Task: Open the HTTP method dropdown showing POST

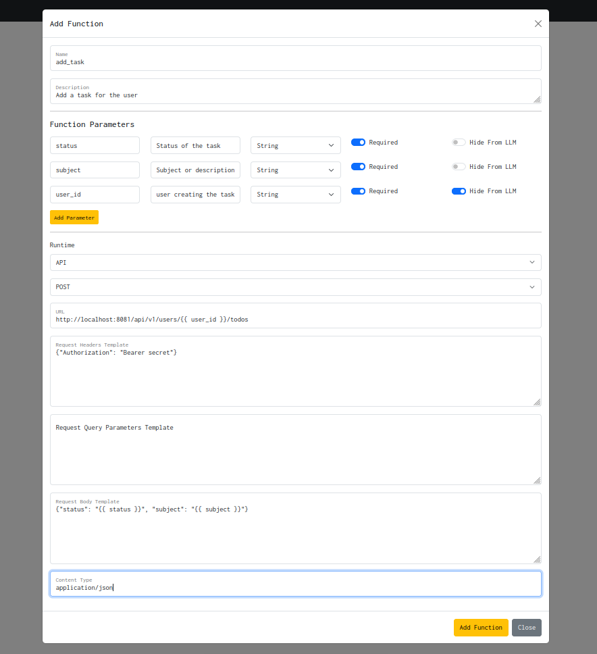Action: pyautogui.click(x=295, y=286)
